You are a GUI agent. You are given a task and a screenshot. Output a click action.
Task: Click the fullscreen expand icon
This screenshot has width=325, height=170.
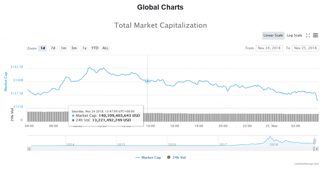(308, 35)
